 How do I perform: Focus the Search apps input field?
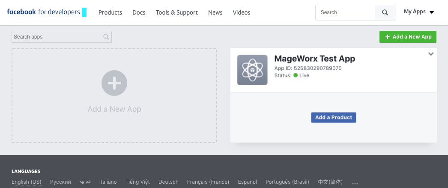tap(61, 37)
